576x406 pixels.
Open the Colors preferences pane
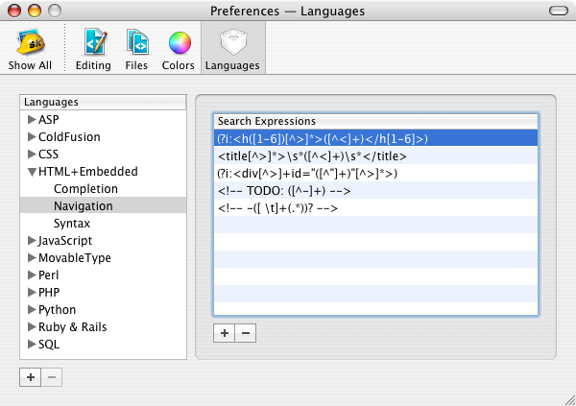(178, 49)
